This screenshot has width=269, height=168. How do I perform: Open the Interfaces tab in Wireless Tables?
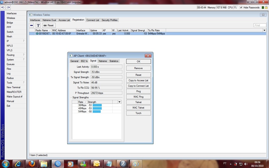coord(35,20)
